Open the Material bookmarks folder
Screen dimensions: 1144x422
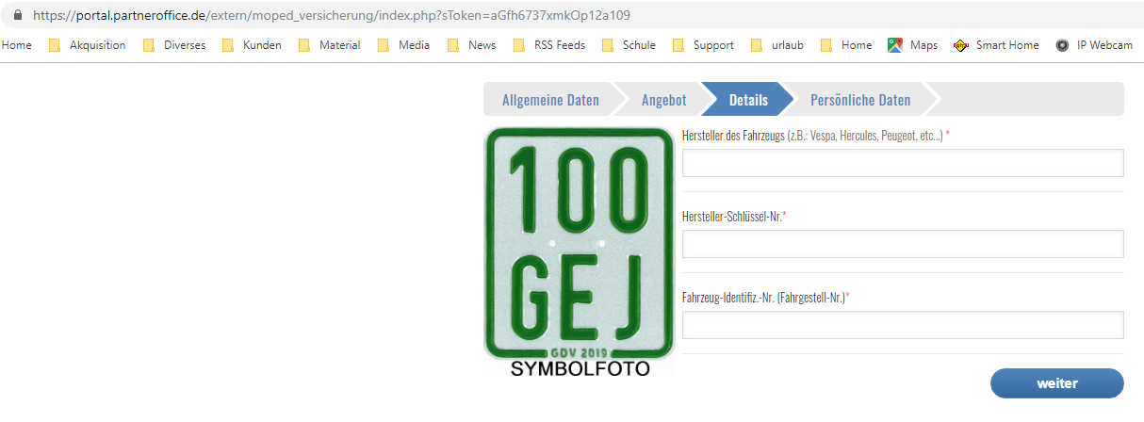pos(329,45)
